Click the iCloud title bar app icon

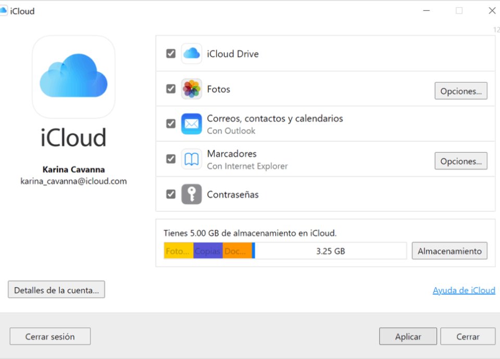(3, 10)
